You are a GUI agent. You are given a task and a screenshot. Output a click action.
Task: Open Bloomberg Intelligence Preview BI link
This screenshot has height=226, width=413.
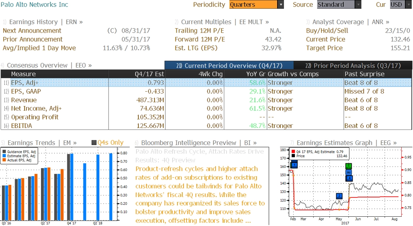click(x=198, y=143)
